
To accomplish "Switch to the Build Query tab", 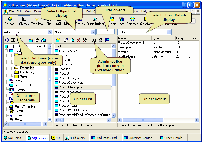I will click(x=75, y=138).
